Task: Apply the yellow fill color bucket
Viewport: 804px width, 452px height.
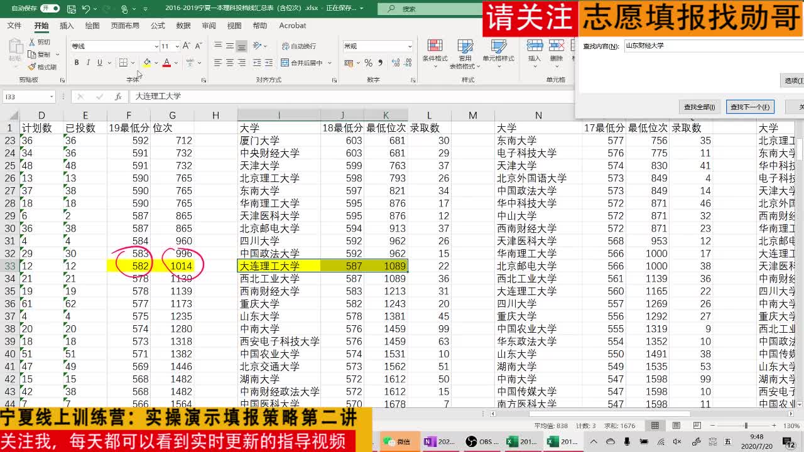Action: [x=146, y=63]
